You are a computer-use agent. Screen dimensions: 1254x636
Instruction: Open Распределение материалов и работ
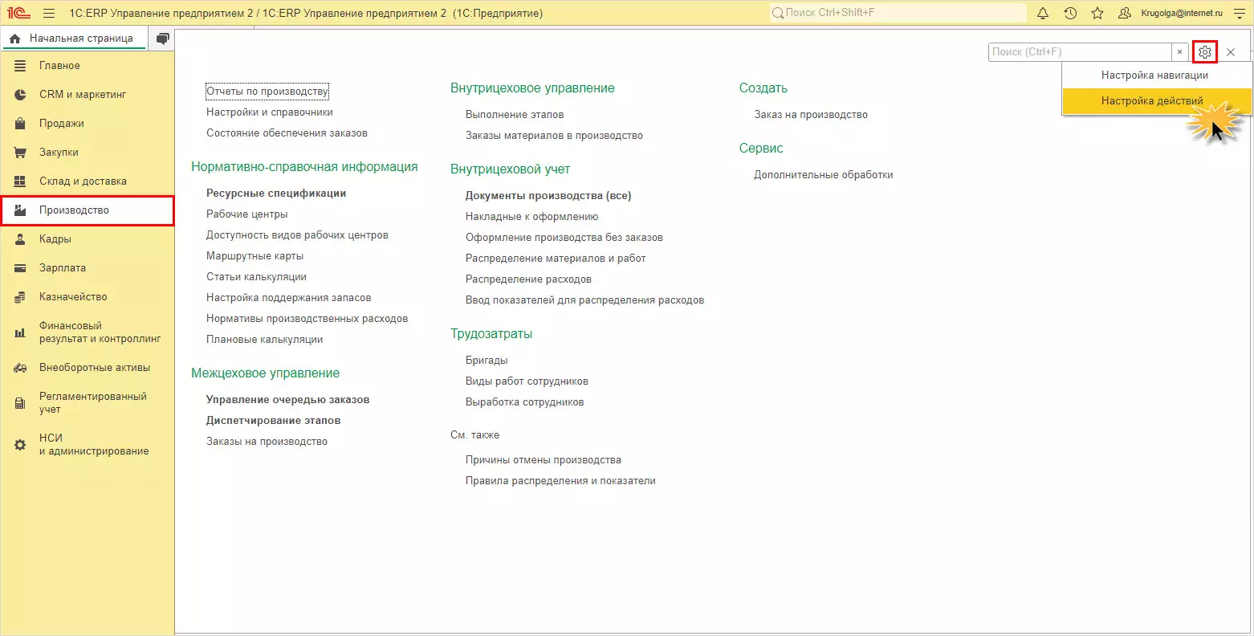click(x=556, y=259)
